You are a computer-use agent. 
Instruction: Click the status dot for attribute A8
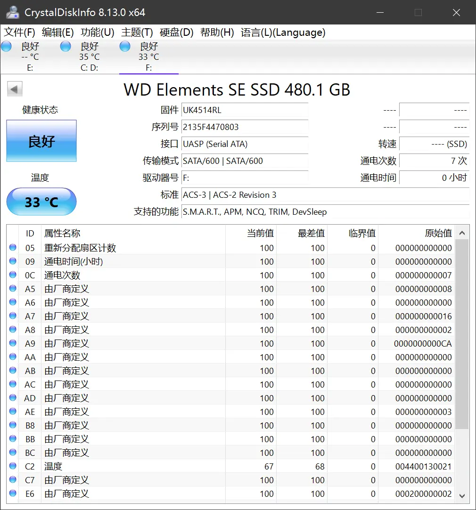click(13, 330)
